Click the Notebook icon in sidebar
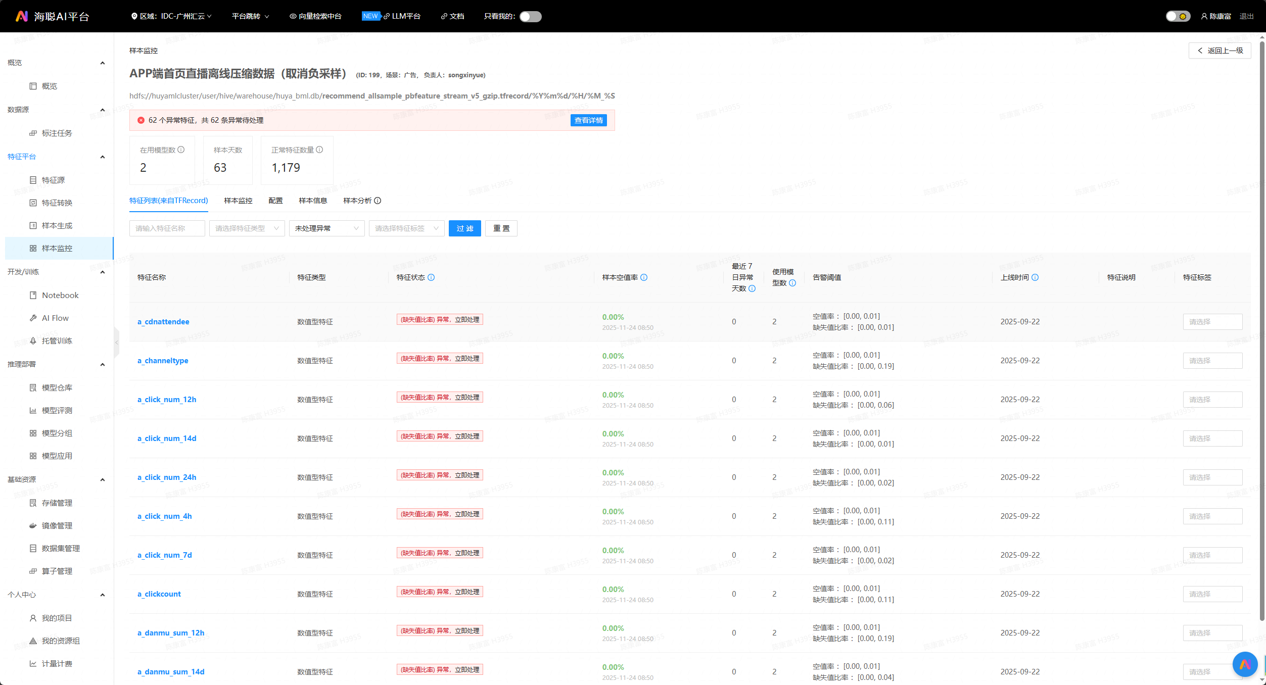 pos(33,295)
